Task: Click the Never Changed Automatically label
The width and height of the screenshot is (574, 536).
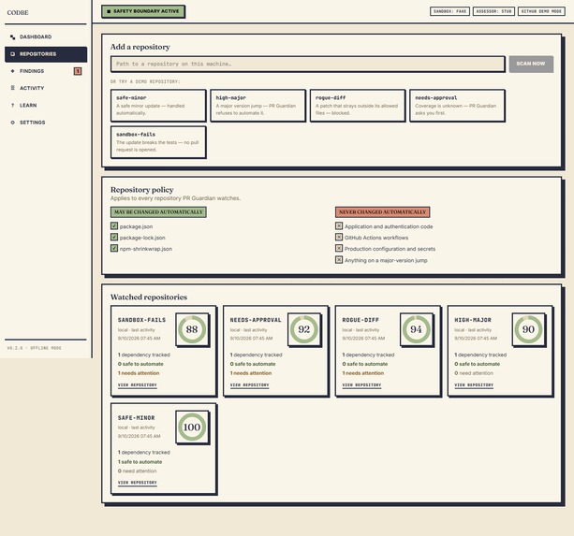Action: [383, 212]
